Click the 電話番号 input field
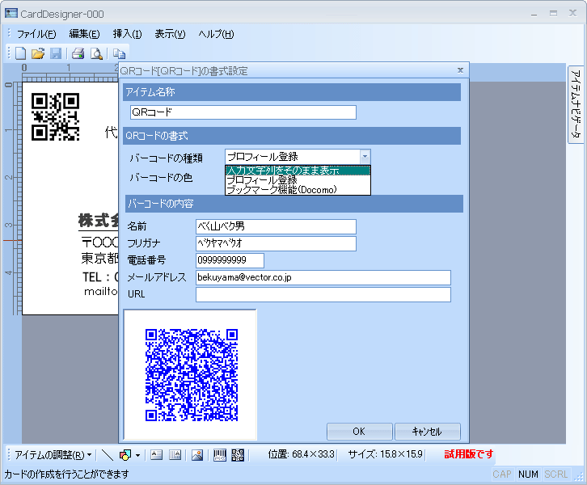 point(230,260)
